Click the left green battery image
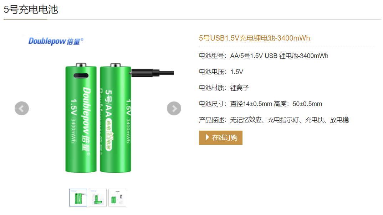383x215 pixels. pos(81,117)
